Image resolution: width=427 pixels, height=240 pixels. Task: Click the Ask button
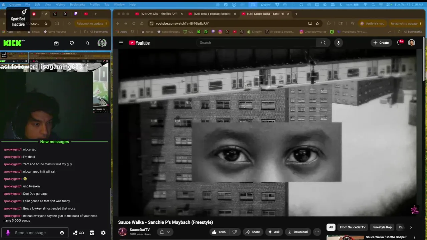point(274,232)
